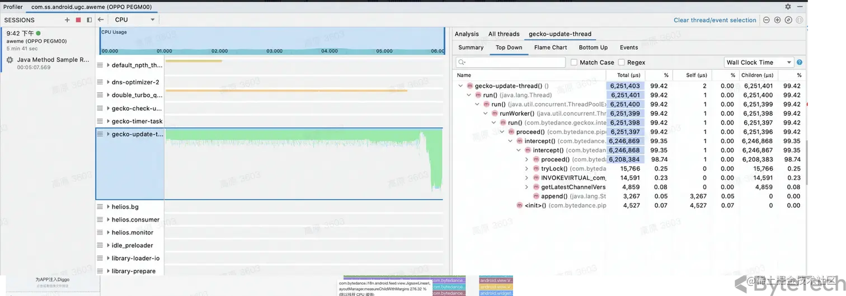
Task: Click the gear icon of Java Method Sample recording
Action: point(10,60)
